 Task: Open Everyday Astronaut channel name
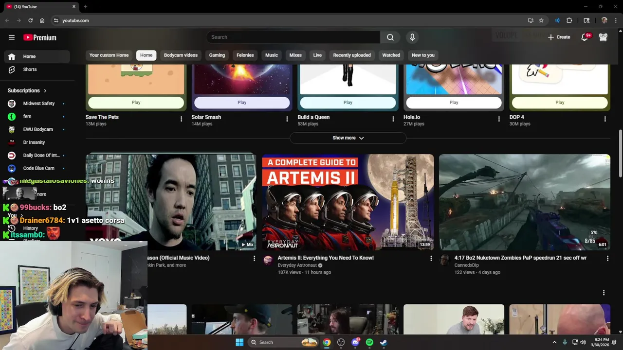point(297,265)
